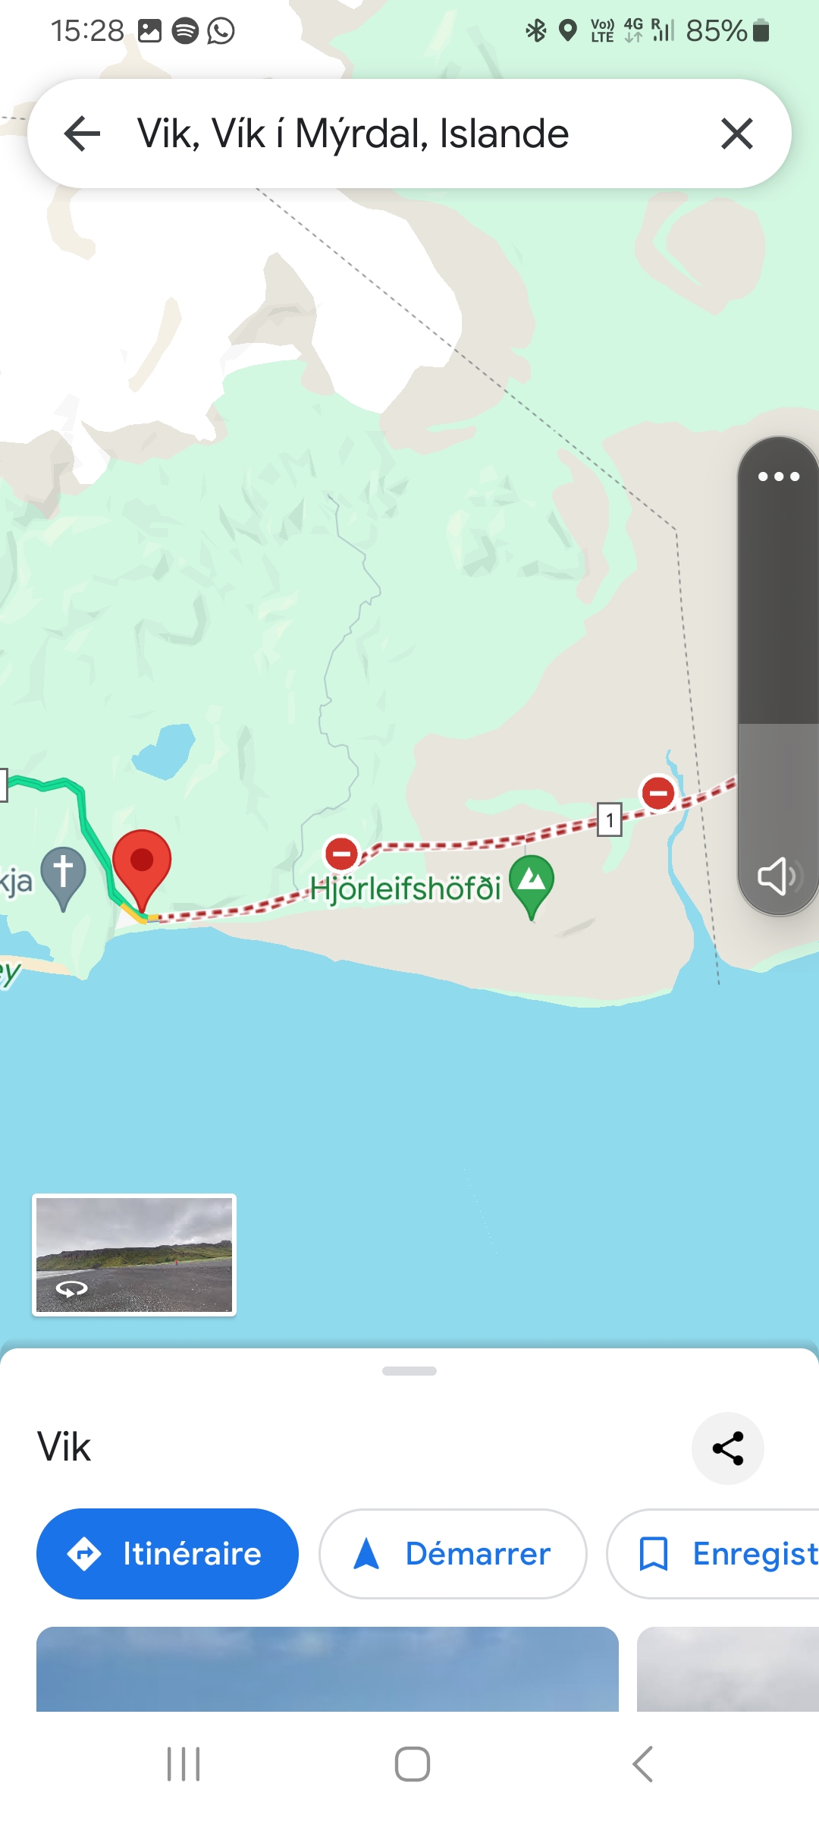This screenshot has height=1821, width=819.
Task: Tap the Itinéraire directions button
Action: point(168,1554)
